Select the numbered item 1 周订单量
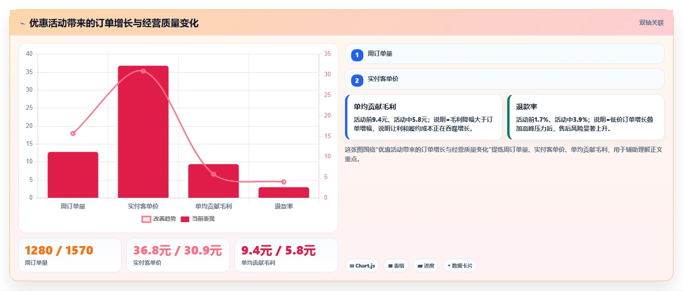 (x=505, y=54)
